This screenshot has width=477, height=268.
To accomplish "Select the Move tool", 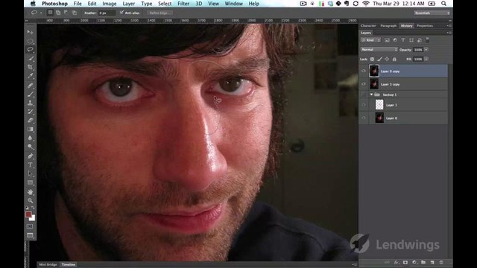I will tap(30, 32).
